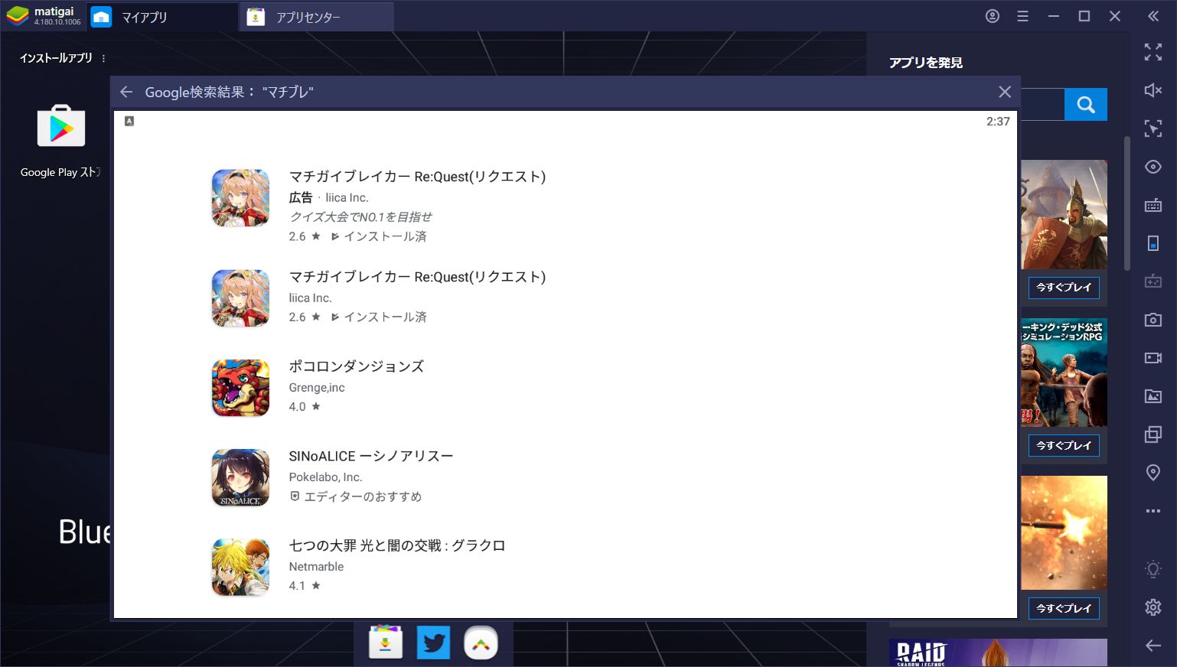Screen dimensions: 1177x667
Task: Click the SINoALICE app icon thumbnail
Action: (240, 477)
